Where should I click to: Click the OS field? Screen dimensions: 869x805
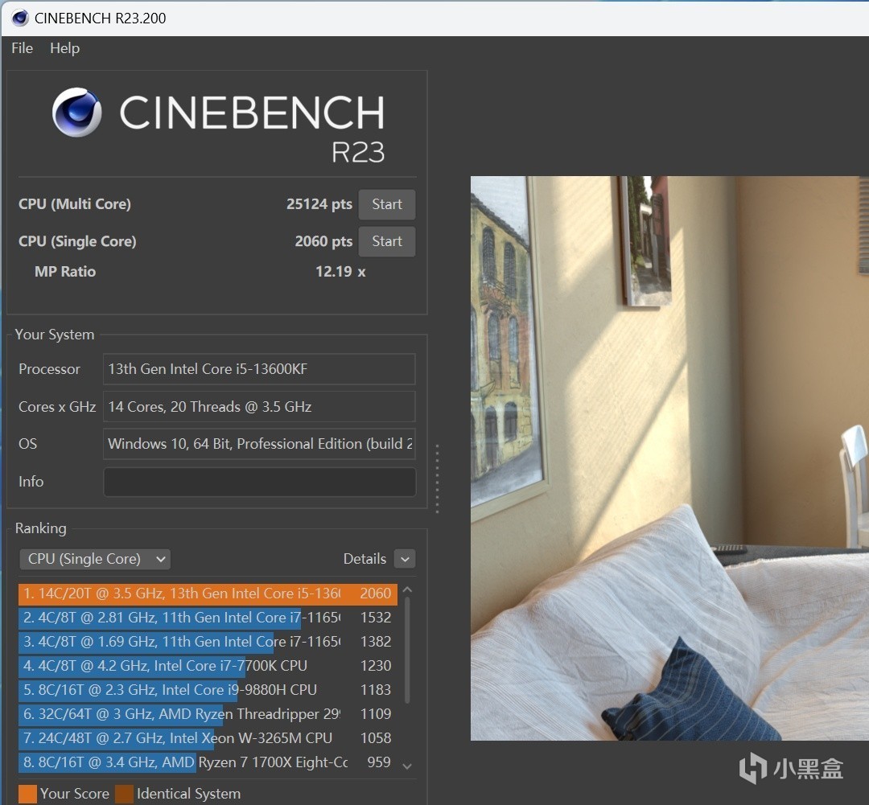coord(259,444)
